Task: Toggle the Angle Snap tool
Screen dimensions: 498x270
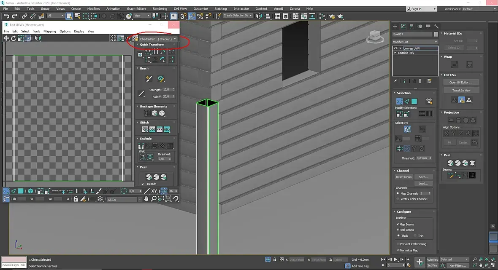Action: coord(192,16)
